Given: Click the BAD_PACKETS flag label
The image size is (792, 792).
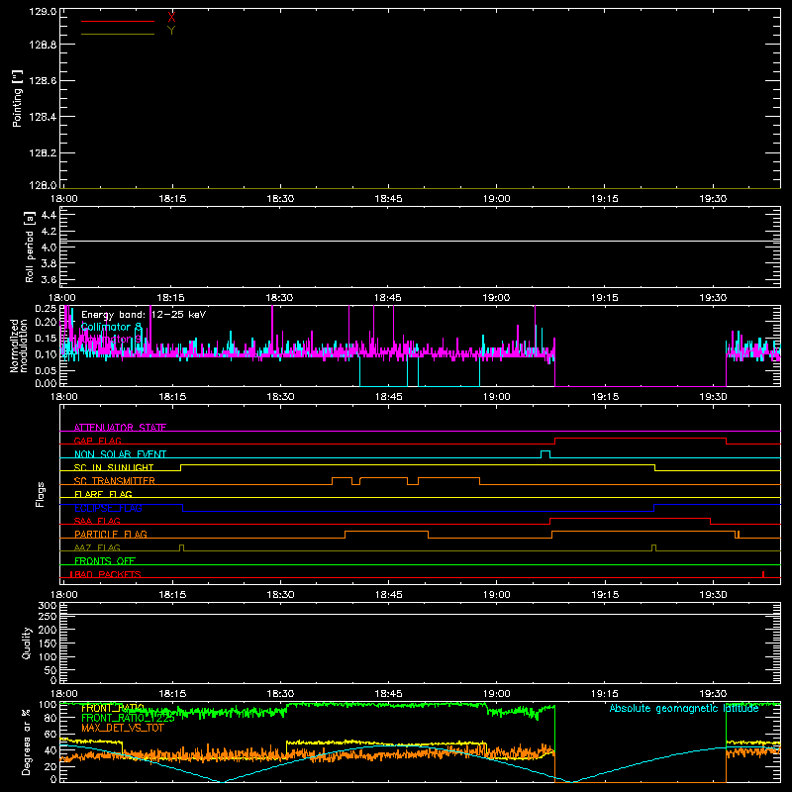Looking at the screenshot, I should [106, 574].
